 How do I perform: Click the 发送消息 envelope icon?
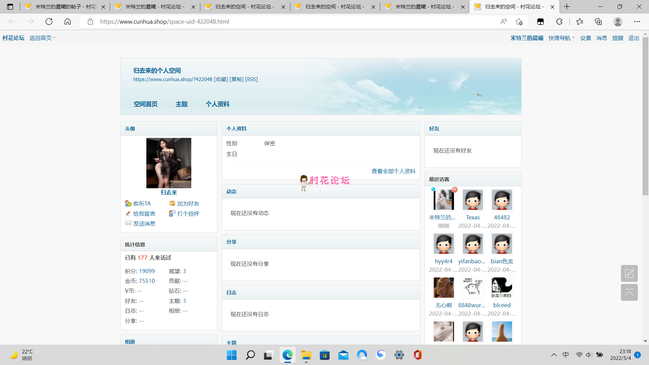[128, 223]
